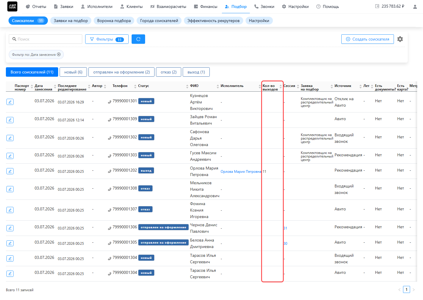The height and width of the screenshot is (300, 423).
Task: Edit the Кузнецов Артём Викторович row
Action: [10, 102]
